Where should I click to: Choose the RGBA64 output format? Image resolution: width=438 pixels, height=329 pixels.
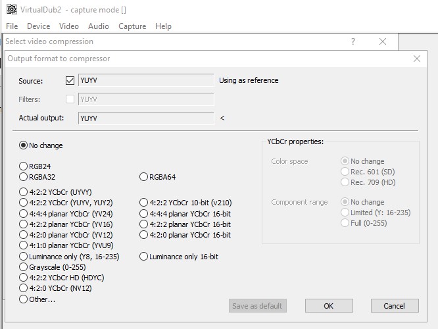click(144, 177)
